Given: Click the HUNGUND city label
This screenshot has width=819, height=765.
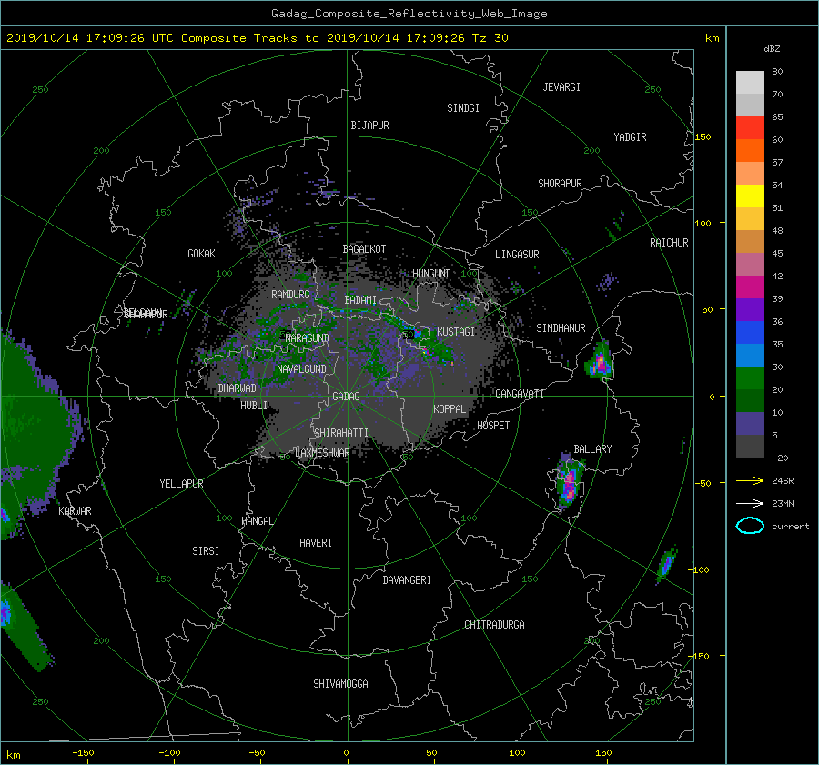Looking at the screenshot, I should 431,274.
